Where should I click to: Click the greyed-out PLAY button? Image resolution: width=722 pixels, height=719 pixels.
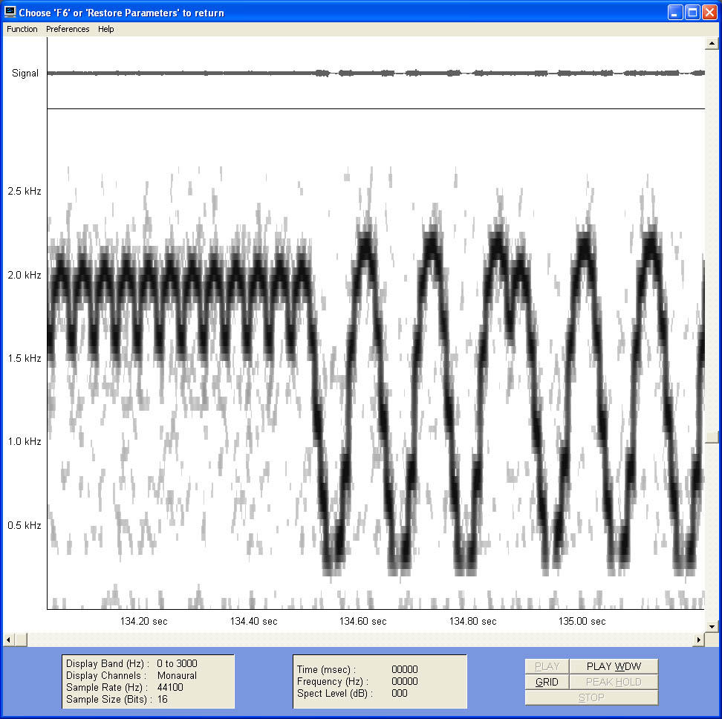[x=547, y=666]
